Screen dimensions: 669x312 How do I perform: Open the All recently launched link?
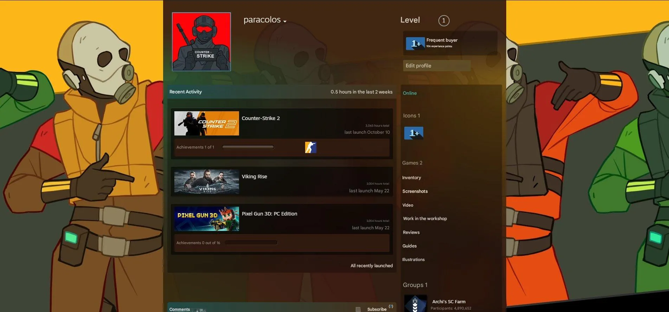coord(372,266)
